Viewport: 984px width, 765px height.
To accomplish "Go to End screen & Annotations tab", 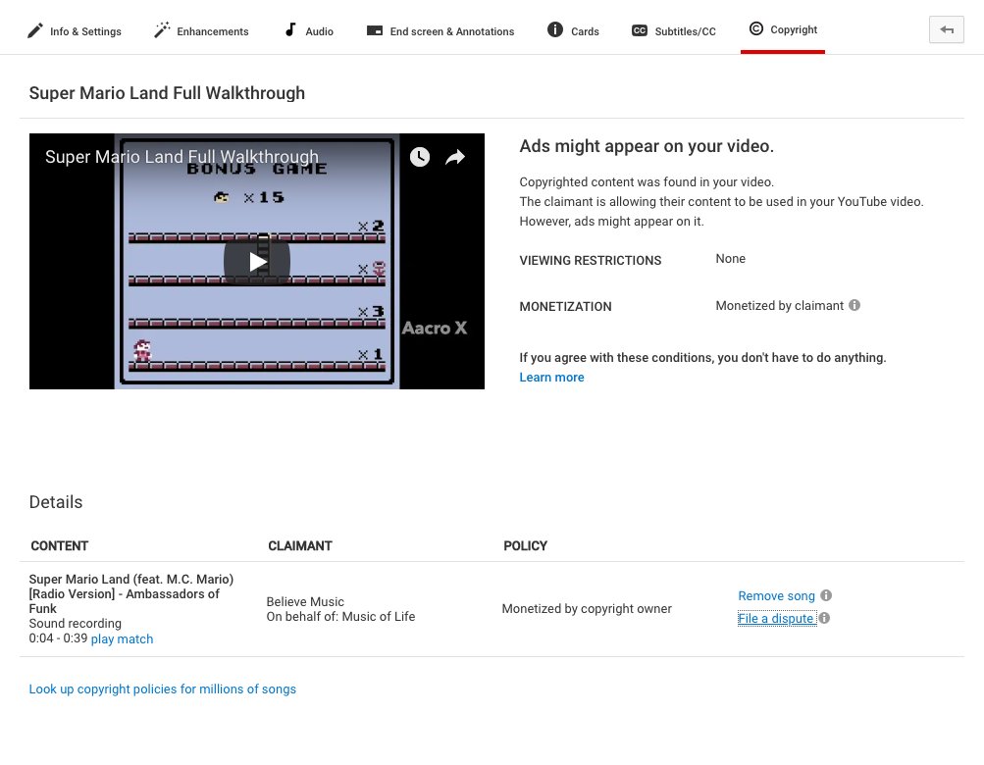I will [x=440, y=30].
